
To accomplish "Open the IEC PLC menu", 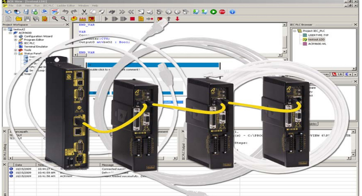I will [x=48, y=5].
